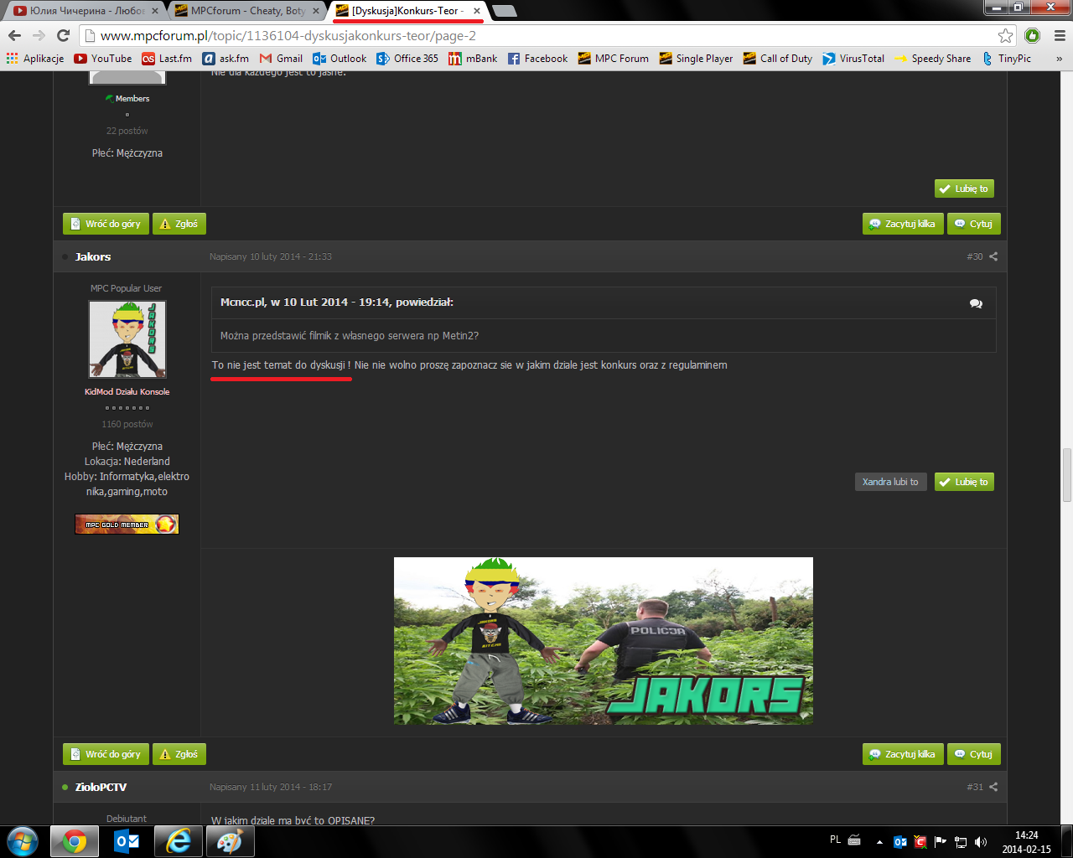The width and height of the screenshot is (1073, 858).
Task: Open VirusTotal bookmark
Action: (853, 59)
